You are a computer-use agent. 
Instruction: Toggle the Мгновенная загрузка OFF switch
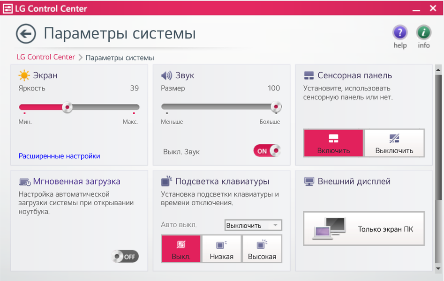(x=125, y=256)
